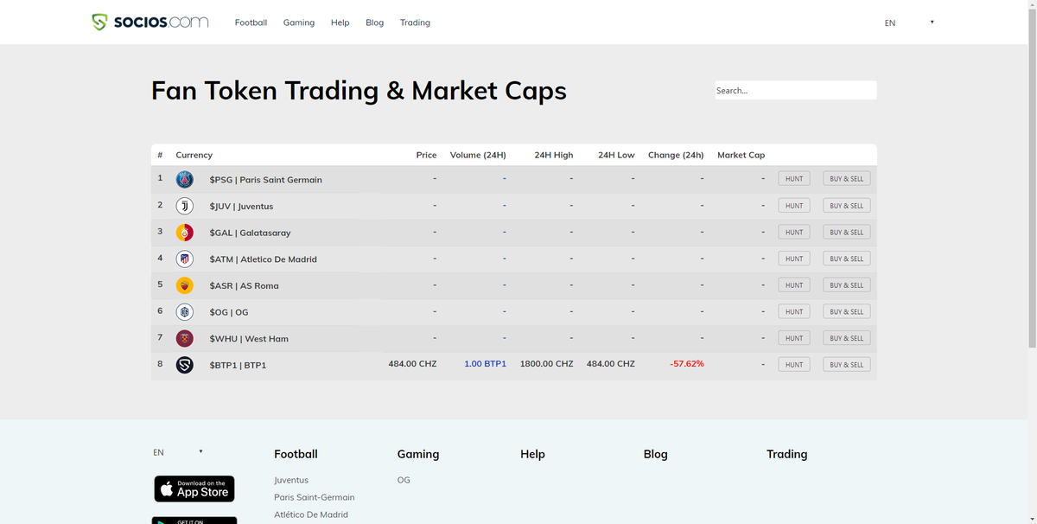Click the footer Football heading
This screenshot has width=1037, height=524.
coord(296,454)
